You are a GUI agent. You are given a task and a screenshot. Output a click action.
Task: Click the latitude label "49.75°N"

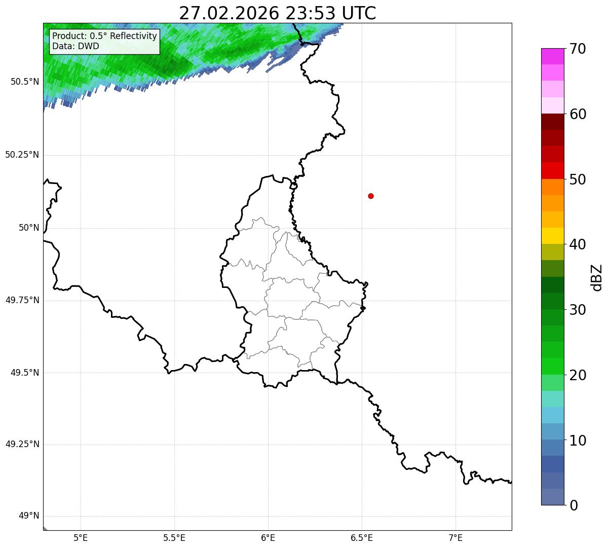[x=22, y=300]
